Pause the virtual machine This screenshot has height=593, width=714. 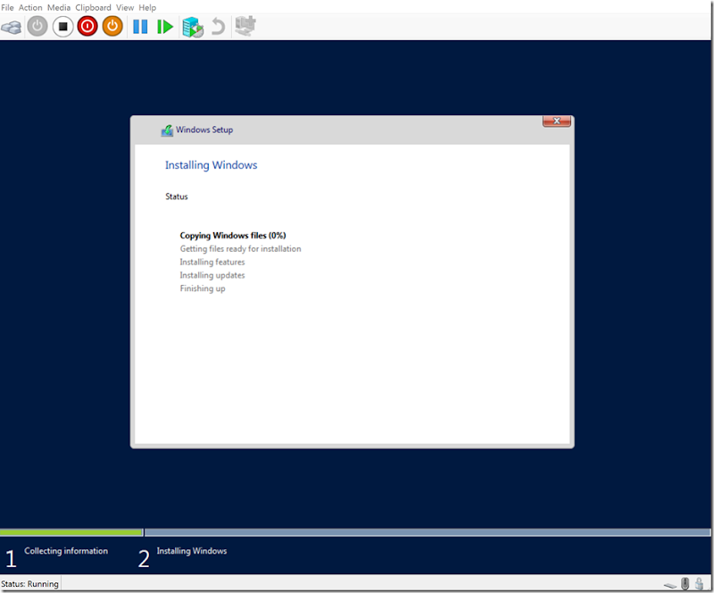[x=140, y=27]
